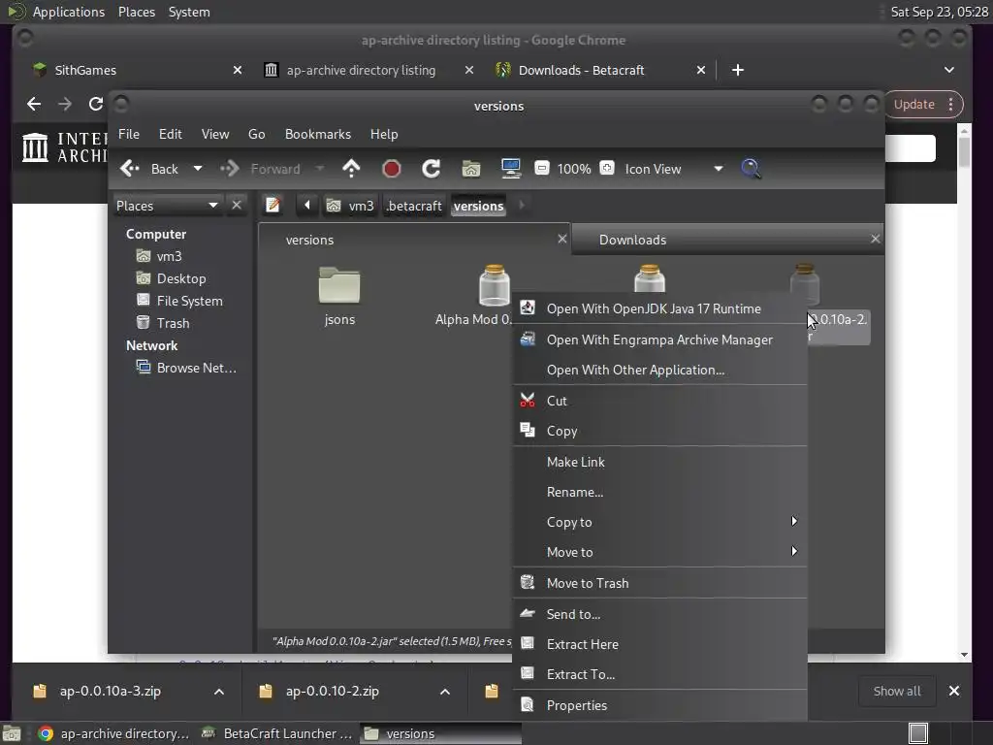Open the Places sidebar selector dropdown
Screen dimensions: 993x745
(167, 206)
